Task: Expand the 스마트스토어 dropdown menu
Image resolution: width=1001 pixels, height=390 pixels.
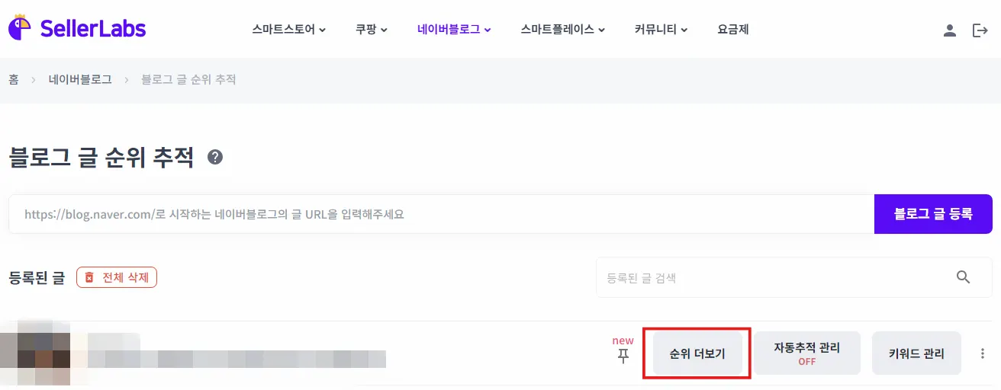Action: (x=289, y=30)
